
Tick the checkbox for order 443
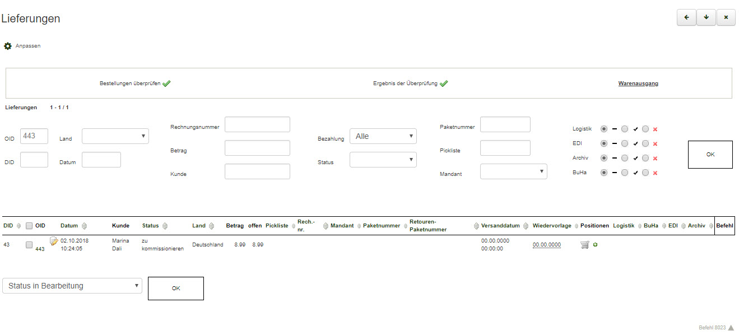tap(29, 245)
